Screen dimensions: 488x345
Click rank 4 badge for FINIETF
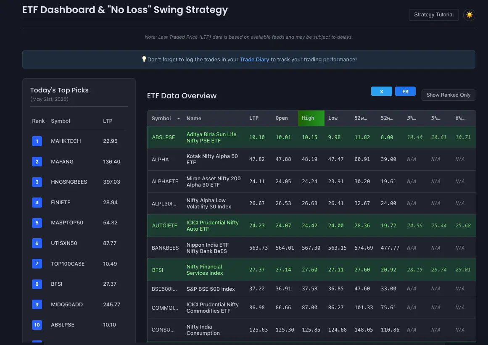pyautogui.click(x=37, y=203)
